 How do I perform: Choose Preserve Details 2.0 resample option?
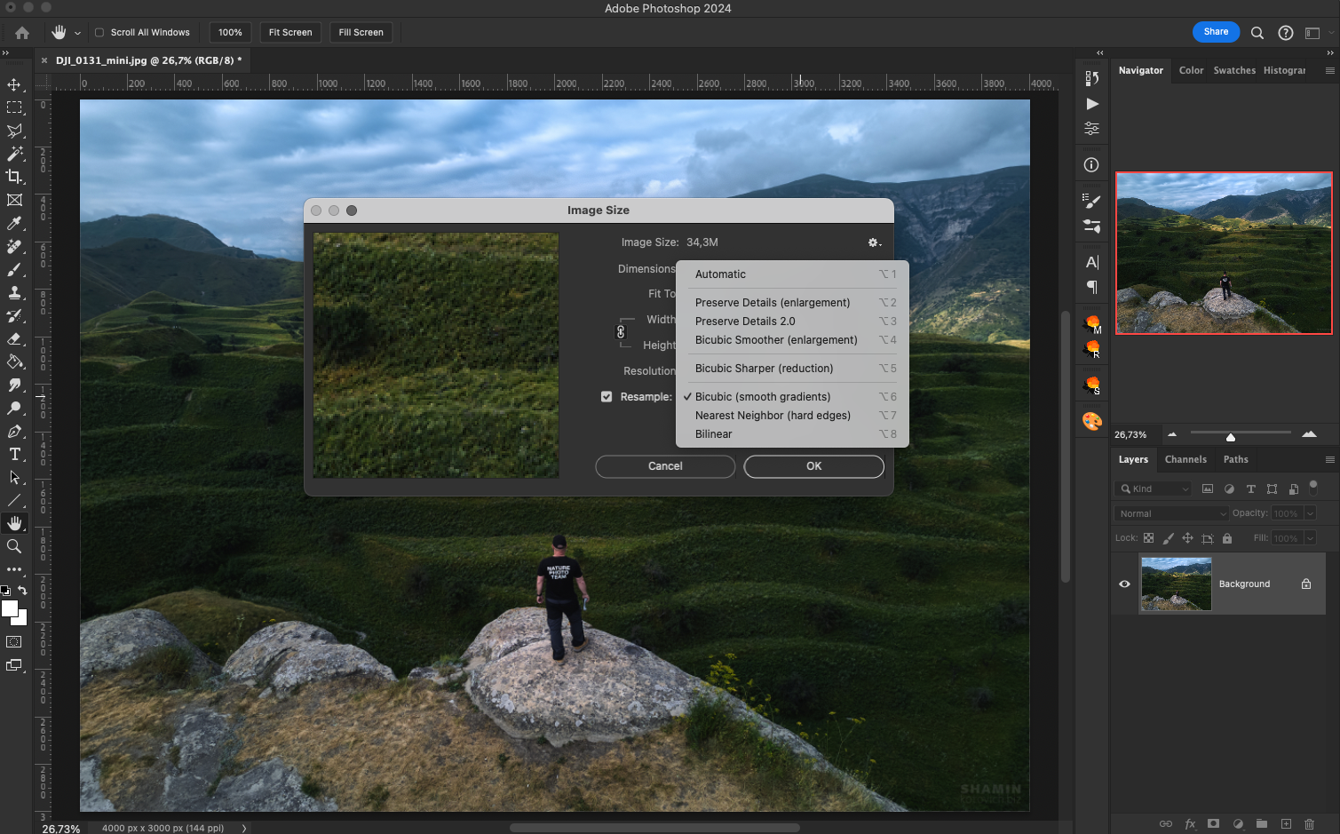pyautogui.click(x=745, y=322)
